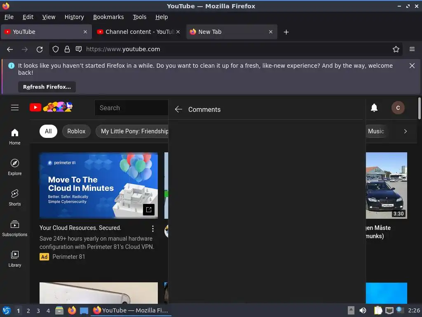Go to Home in sidebar
This screenshot has height=317, width=422.
coord(15,137)
